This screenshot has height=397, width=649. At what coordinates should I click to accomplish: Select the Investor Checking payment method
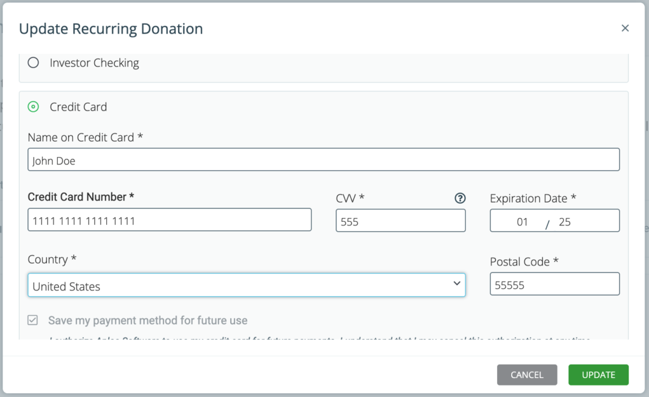(x=33, y=63)
